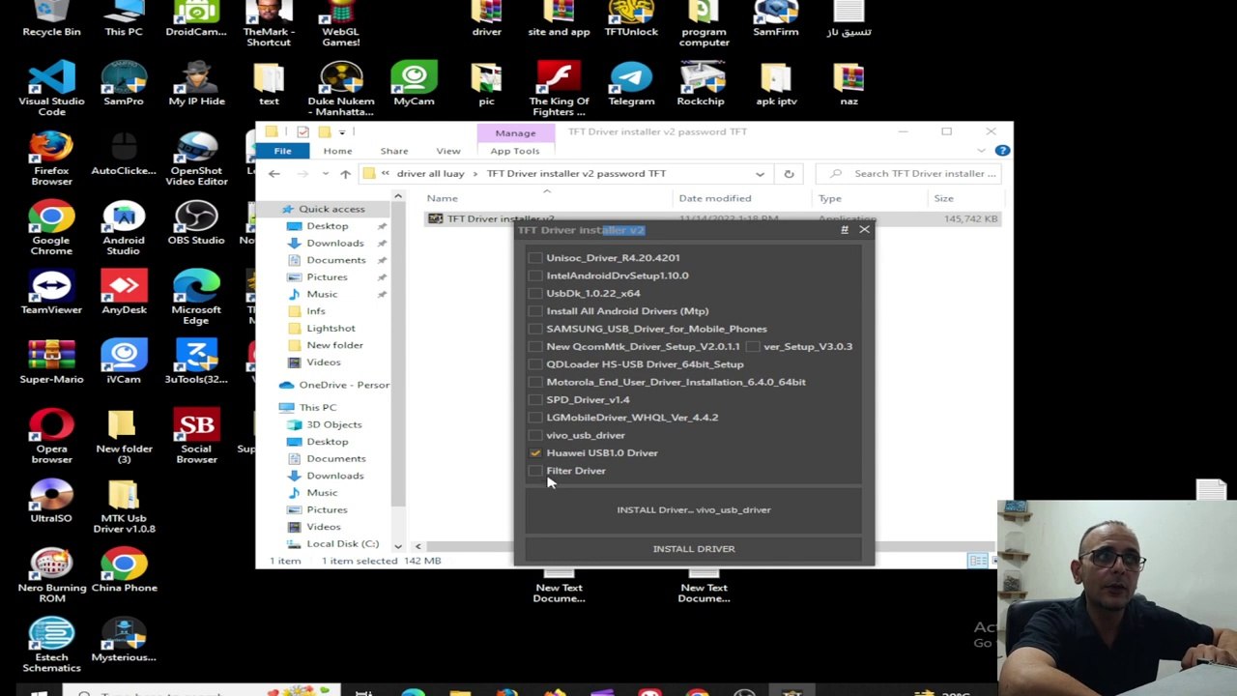
Task: Open the TeamViewer desktop shortcut
Action: pyautogui.click(x=51, y=292)
